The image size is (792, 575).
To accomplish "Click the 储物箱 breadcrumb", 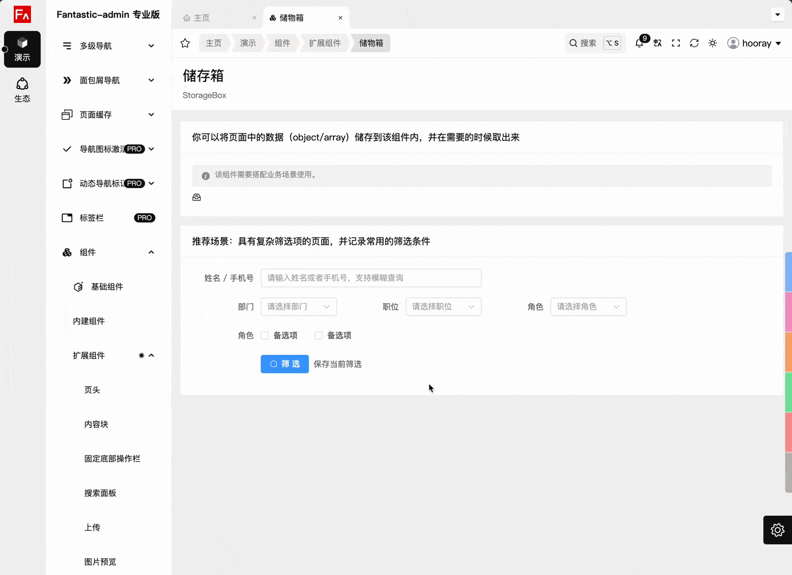I will [371, 43].
